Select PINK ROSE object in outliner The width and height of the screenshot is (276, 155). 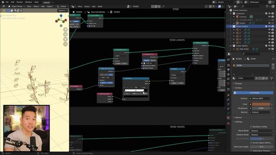[x=244, y=49]
